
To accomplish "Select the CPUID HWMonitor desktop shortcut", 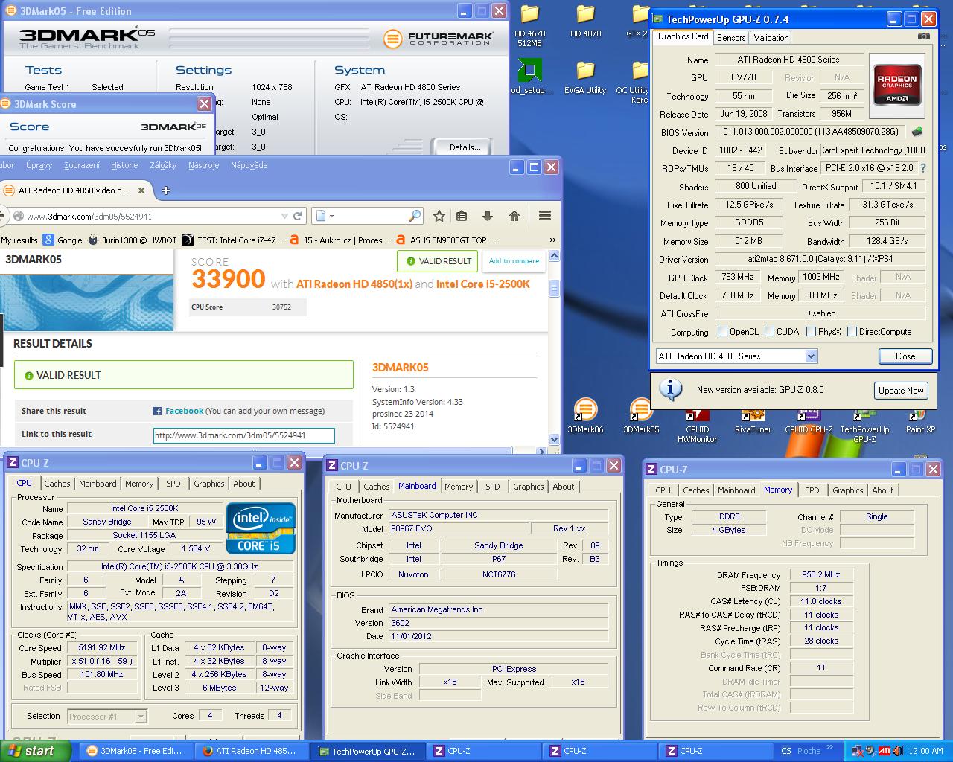I will pos(698,427).
